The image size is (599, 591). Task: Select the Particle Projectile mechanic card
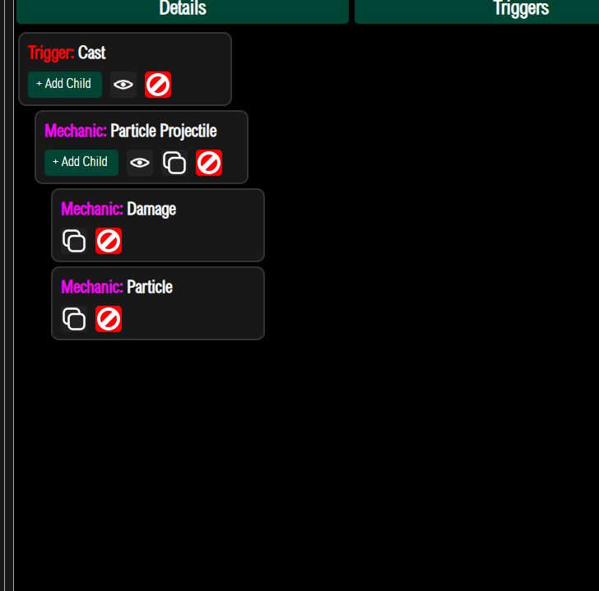coord(142,147)
